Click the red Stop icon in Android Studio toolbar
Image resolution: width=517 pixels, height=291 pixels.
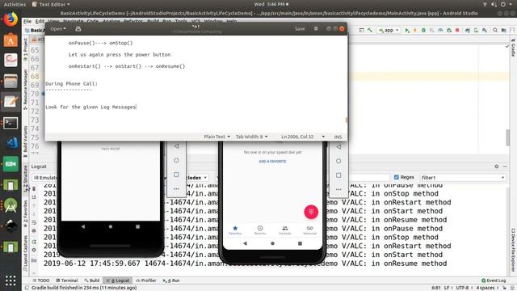point(457,30)
